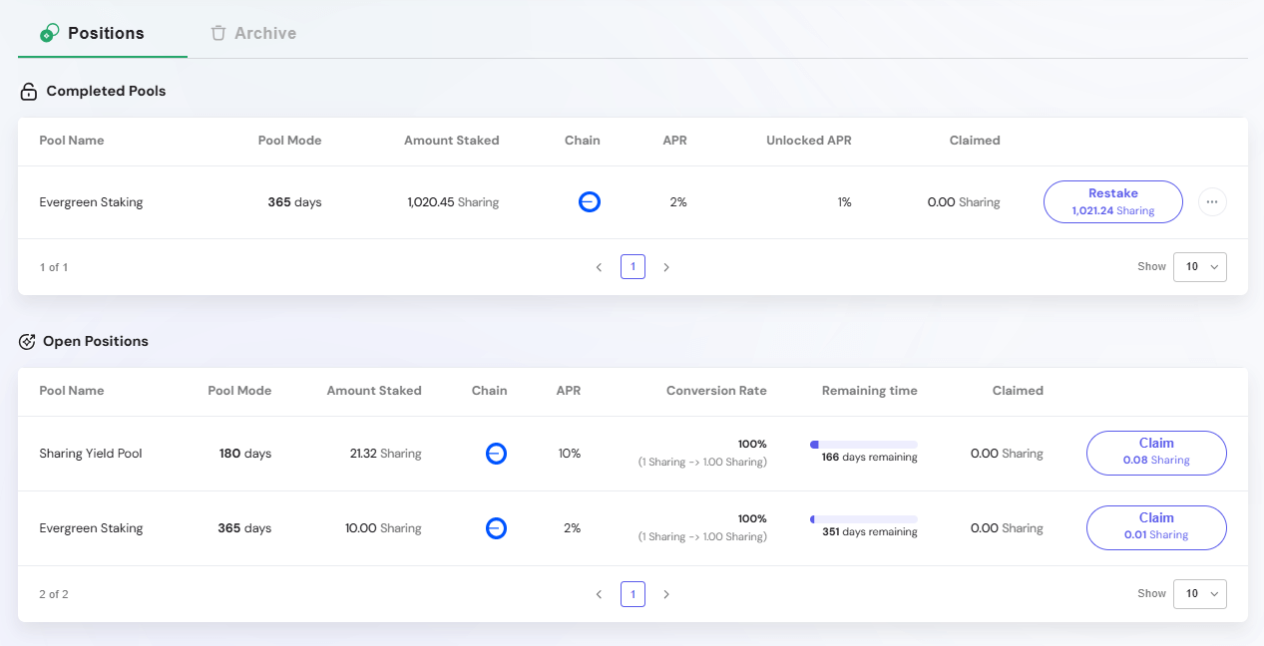
Task: Click chain icon for Sharing Yield Pool
Action: click(496, 454)
